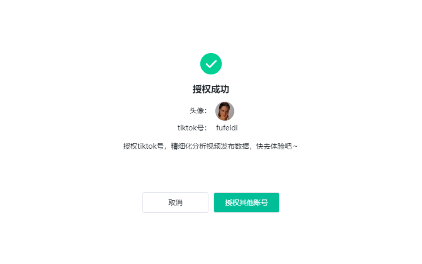The width and height of the screenshot is (422, 264).
Task: Dismiss with the white outlined 取消 button
Action: (175, 203)
